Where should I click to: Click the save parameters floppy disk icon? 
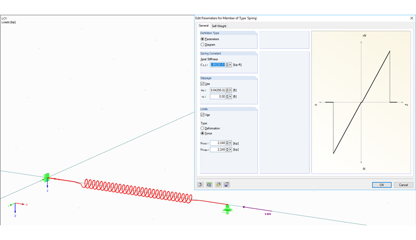pyautogui.click(x=227, y=184)
